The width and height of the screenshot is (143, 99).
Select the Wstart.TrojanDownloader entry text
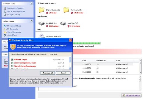(x=25, y=66)
